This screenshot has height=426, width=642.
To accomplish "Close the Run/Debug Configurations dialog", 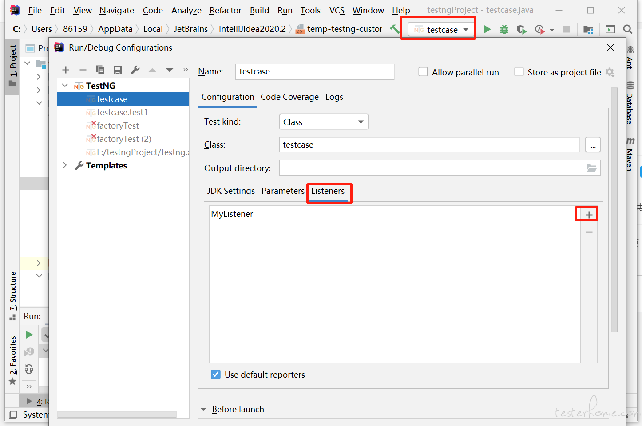I will click(x=610, y=47).
